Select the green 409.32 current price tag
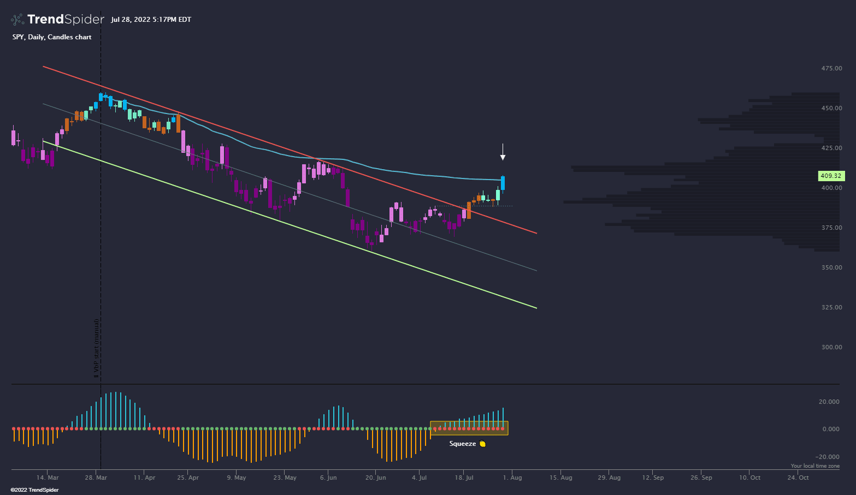Screen dimensions: 856x495 pos(831,176)
